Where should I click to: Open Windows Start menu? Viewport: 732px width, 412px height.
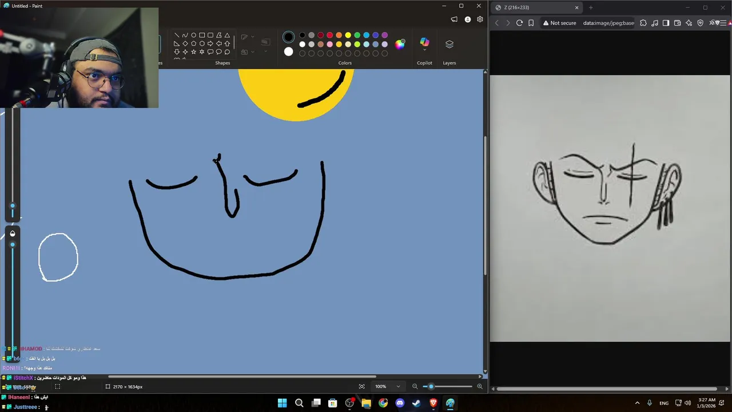(x=282, y=403)
